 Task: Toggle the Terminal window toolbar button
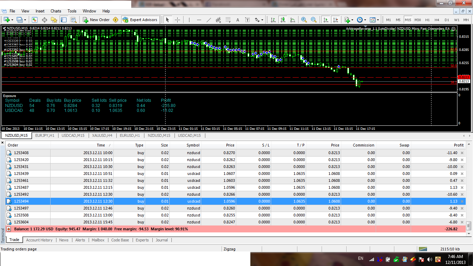(x=63, y=20)
